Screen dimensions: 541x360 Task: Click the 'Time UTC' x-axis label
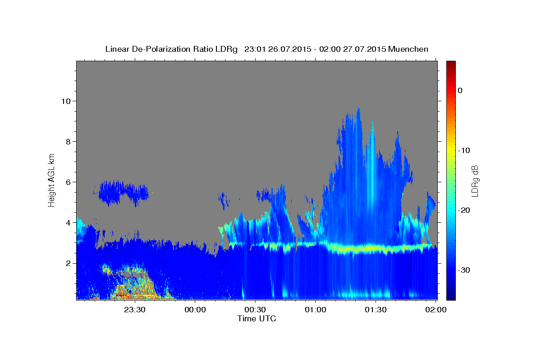(257, 319)
